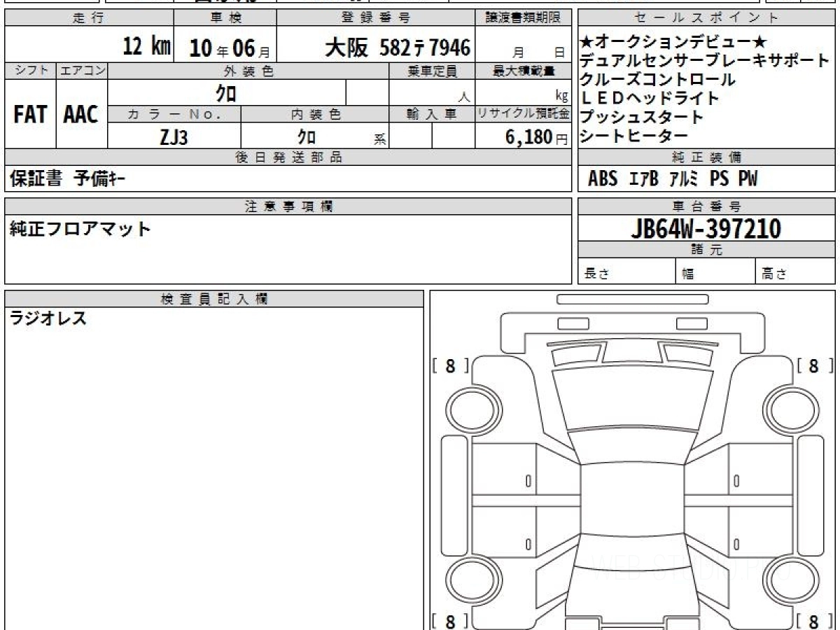
Task: Click the 検査員記入欄 header
Action: point(214,299)
